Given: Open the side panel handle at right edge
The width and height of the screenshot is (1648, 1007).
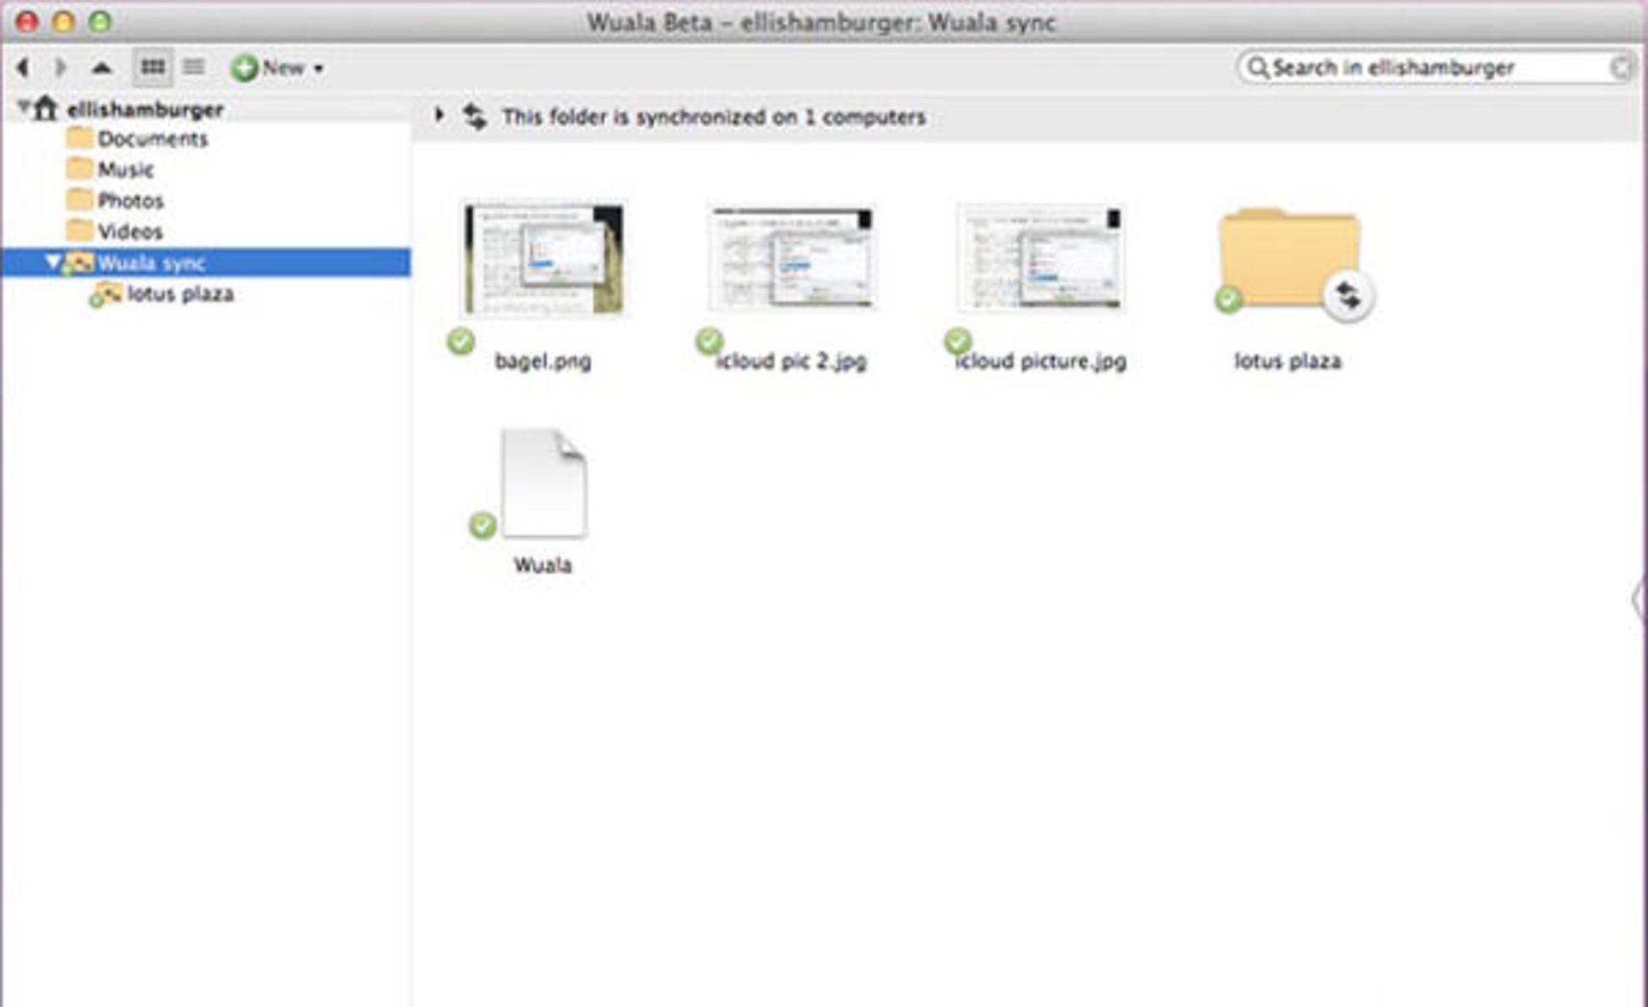Looking at the screenshot, I should pyautogui.click(x=1638, y=598).
